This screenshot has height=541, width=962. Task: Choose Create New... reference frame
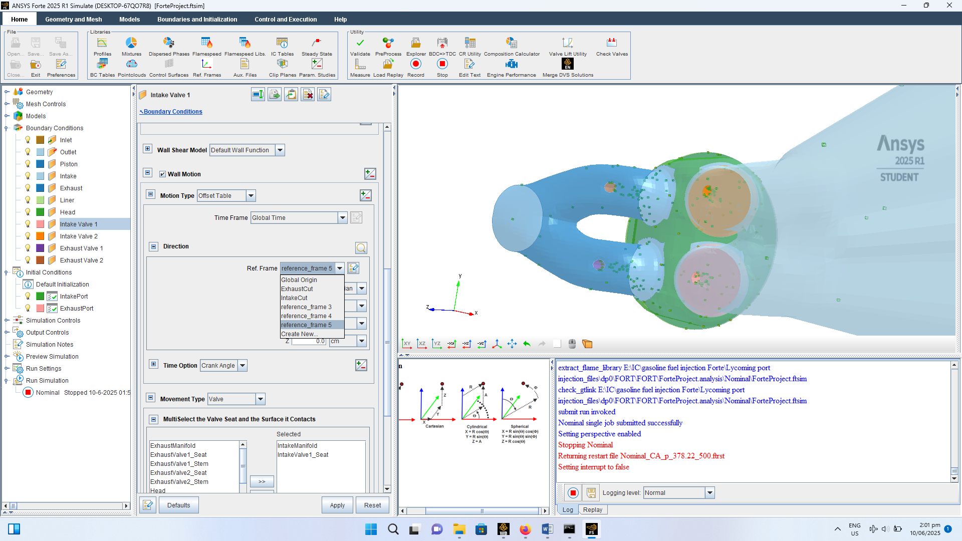pyautogui.click(x=312, y=334)
